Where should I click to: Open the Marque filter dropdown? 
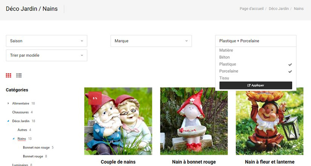[151, 41]
